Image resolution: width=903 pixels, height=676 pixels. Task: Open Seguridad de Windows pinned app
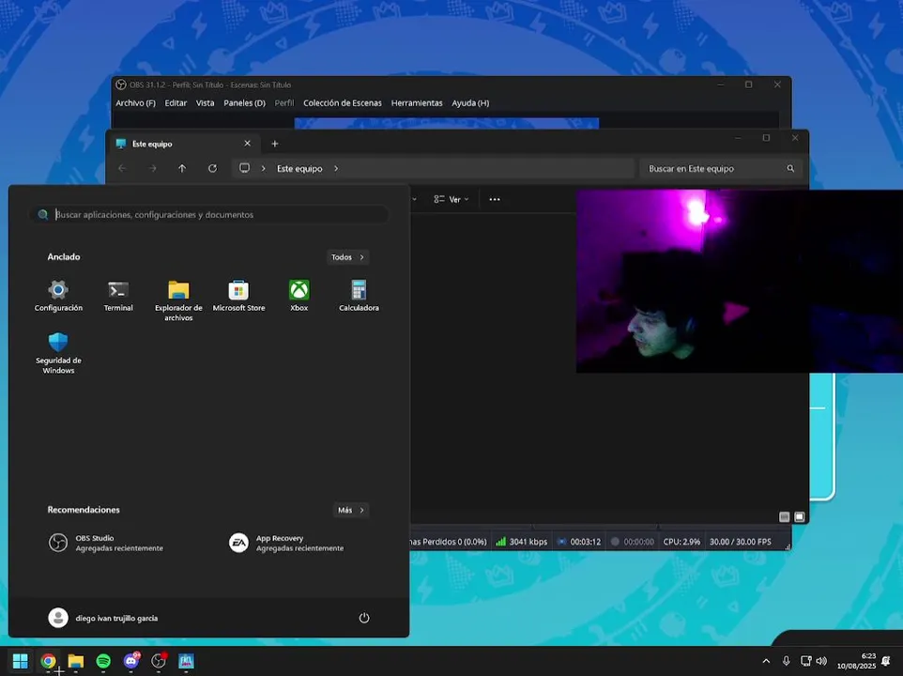point(58,354)
